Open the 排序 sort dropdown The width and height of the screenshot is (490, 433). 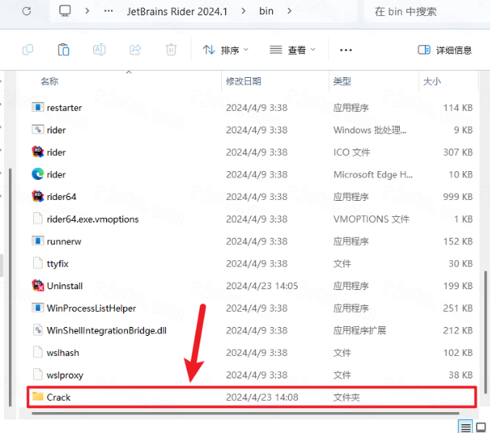coord(225,50)
